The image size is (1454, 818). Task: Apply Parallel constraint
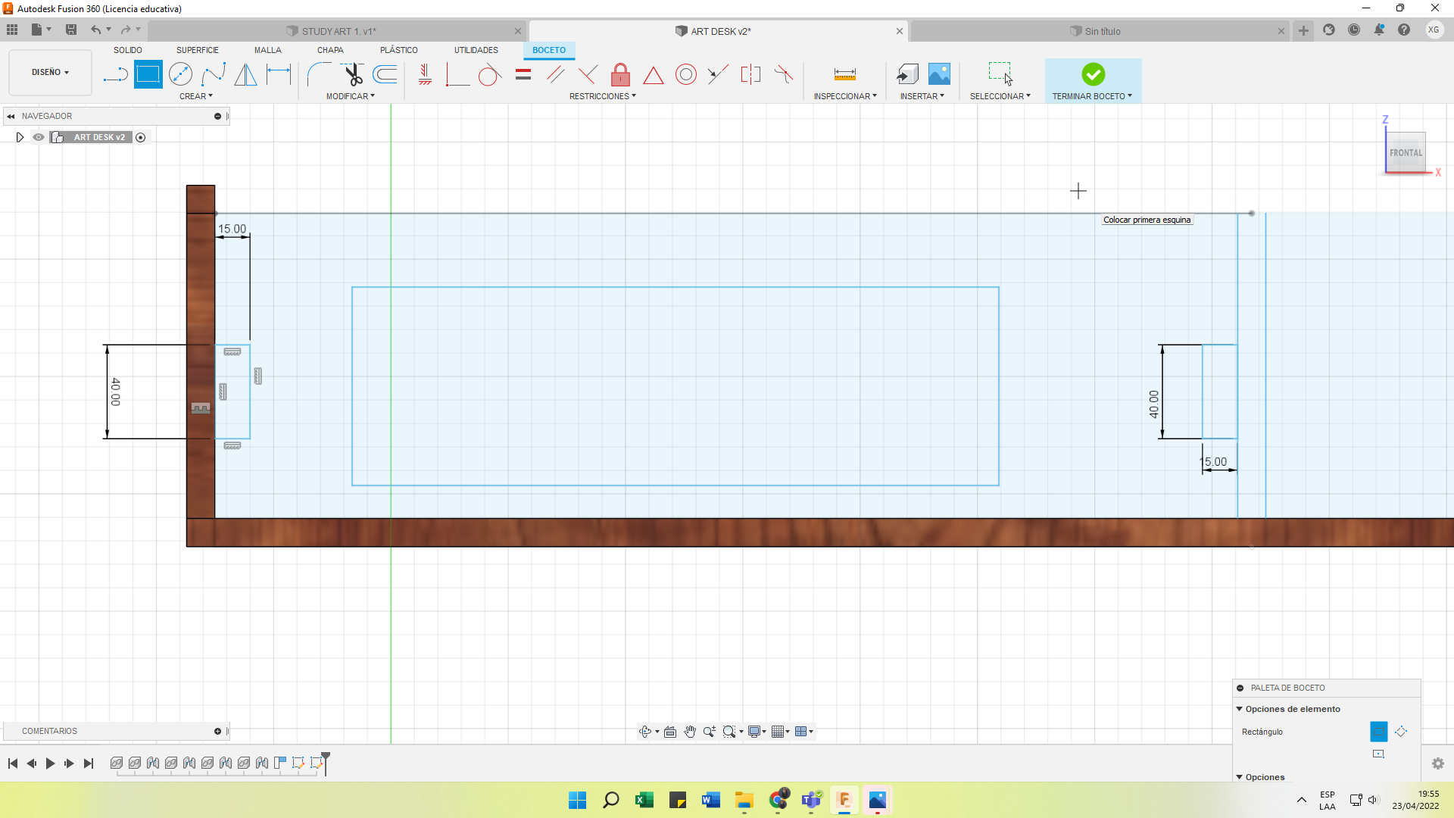tap(555, 74)
